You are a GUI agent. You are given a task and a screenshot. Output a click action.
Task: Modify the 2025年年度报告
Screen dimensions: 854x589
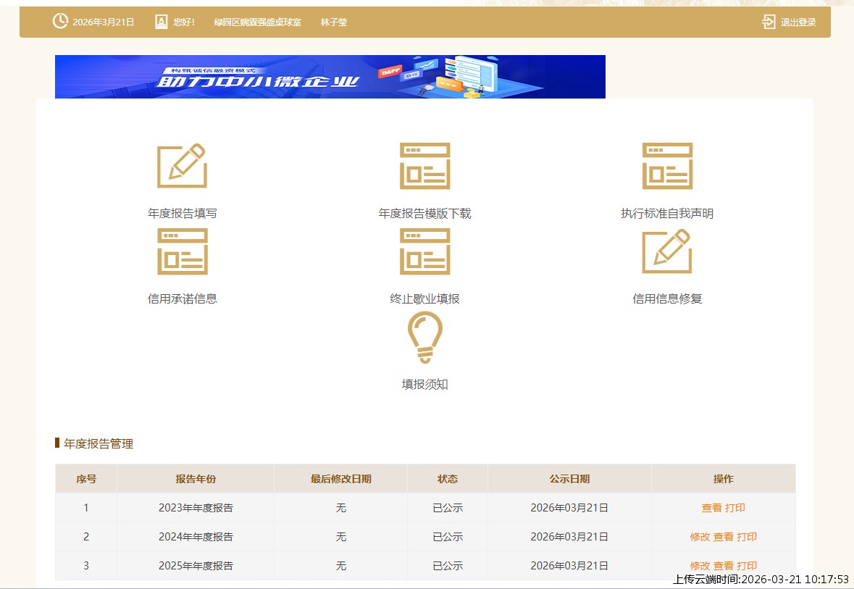(700, 566)
